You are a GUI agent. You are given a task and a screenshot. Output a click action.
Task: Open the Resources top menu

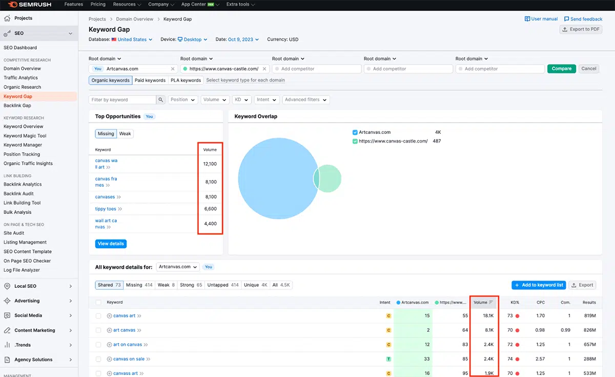click(x=127, y=4)
